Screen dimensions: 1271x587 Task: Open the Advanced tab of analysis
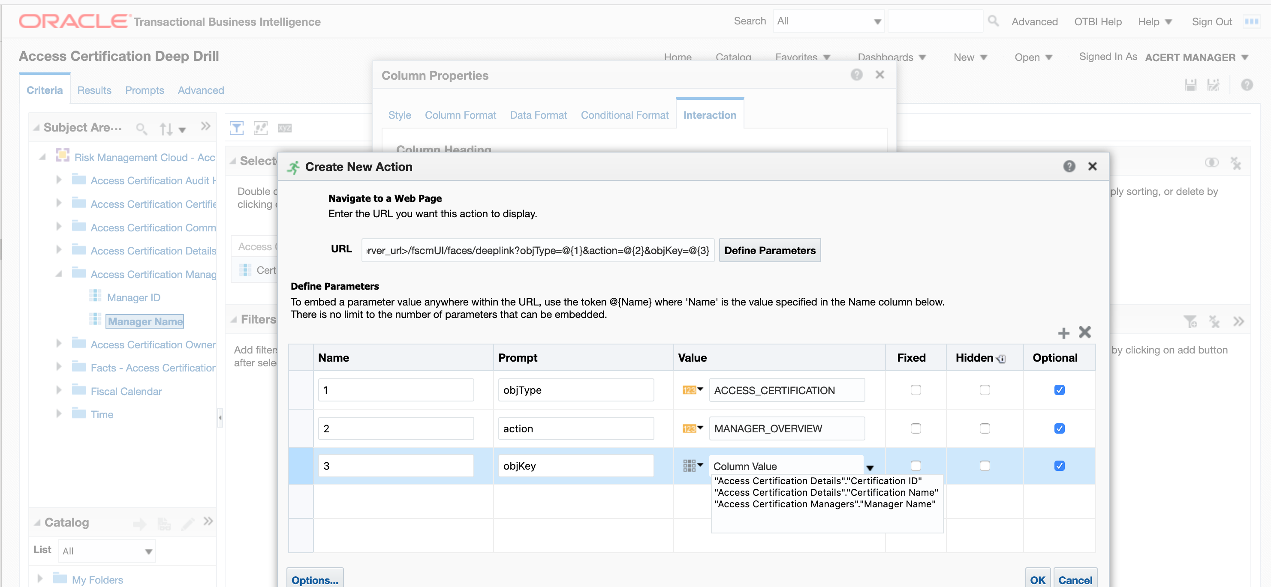(201, 90)
